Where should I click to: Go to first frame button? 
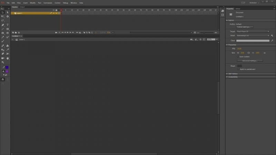(x=62, y=32)
